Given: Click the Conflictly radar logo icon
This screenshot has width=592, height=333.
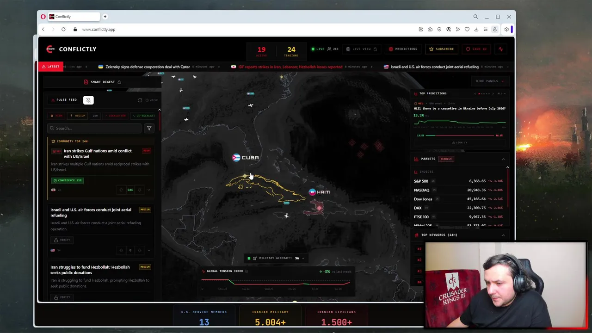Looking at the screenshot, I should (50, 49).
